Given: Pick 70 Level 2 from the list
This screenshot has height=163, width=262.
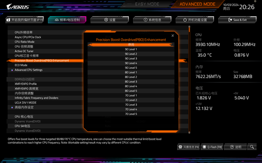Looking at the screenshot, I should (131, 100).
